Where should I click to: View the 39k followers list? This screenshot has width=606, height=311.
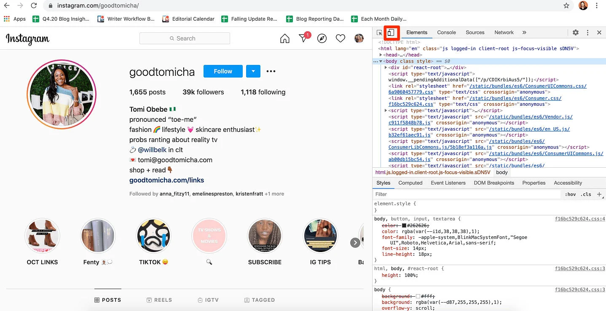coord(203,92)
